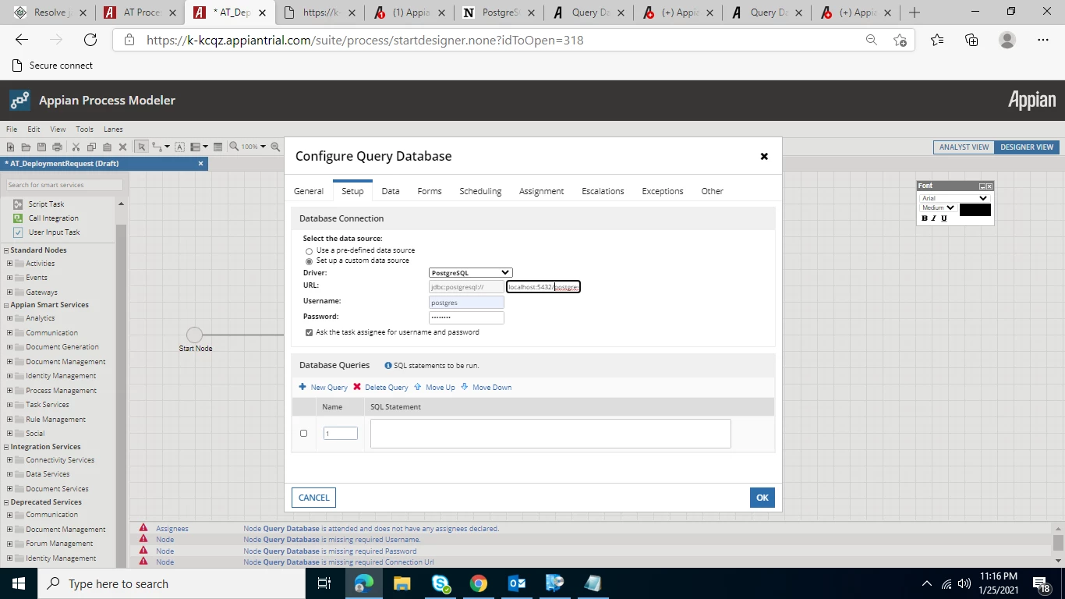This screenshot has width=1065, height=599.
Task: Click the Search for smart services box
Action: coord(65,185)
